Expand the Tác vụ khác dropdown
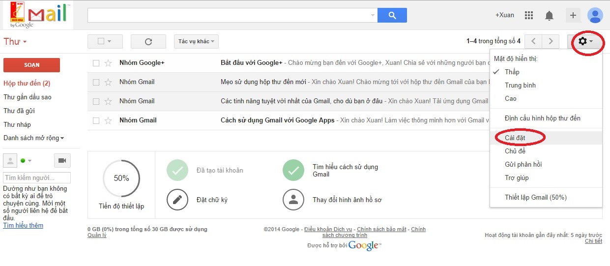Screen dimensions: 610x266 point(196,41)
